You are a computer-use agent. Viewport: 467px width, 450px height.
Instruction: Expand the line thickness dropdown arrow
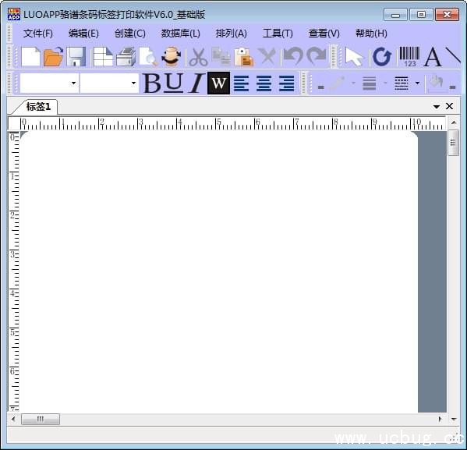tap(385, 83)
